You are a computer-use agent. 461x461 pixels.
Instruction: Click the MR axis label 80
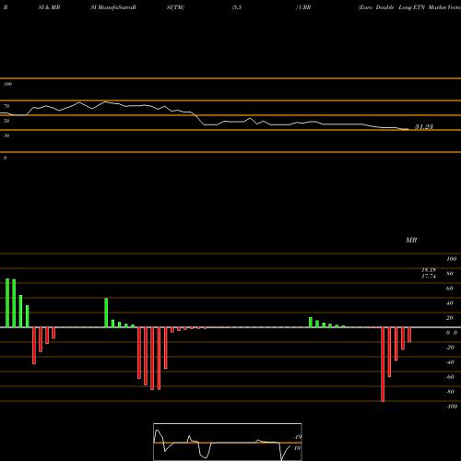click(450, 274)
